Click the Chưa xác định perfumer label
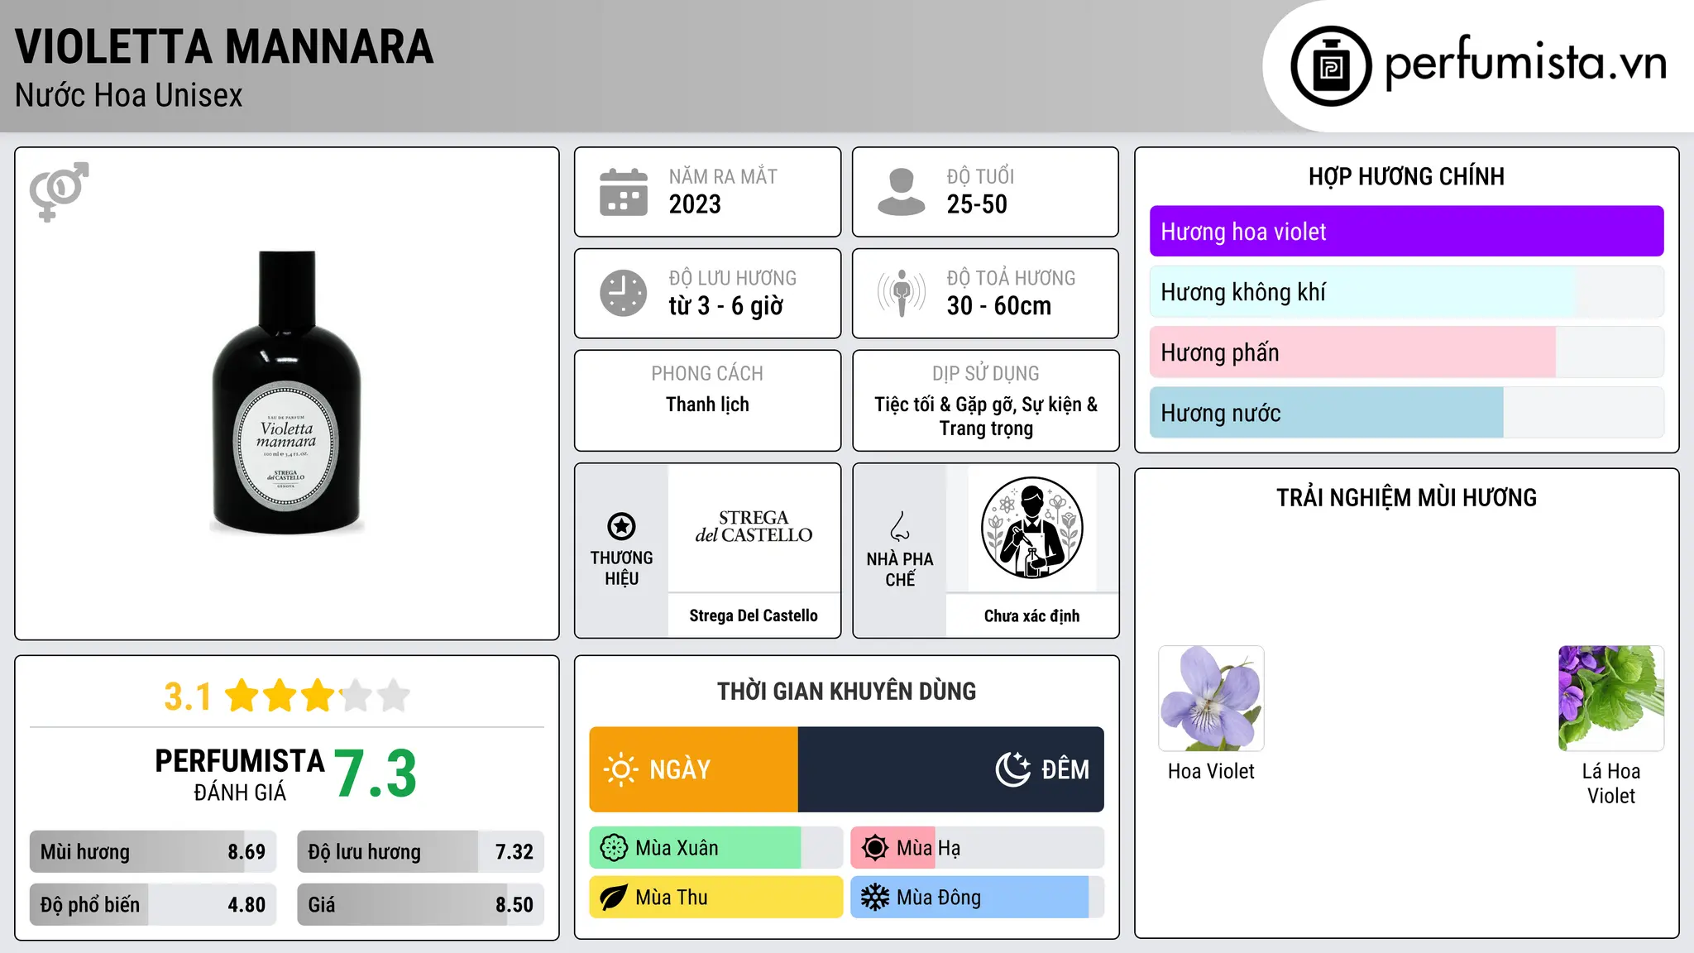 (1031, 615)
